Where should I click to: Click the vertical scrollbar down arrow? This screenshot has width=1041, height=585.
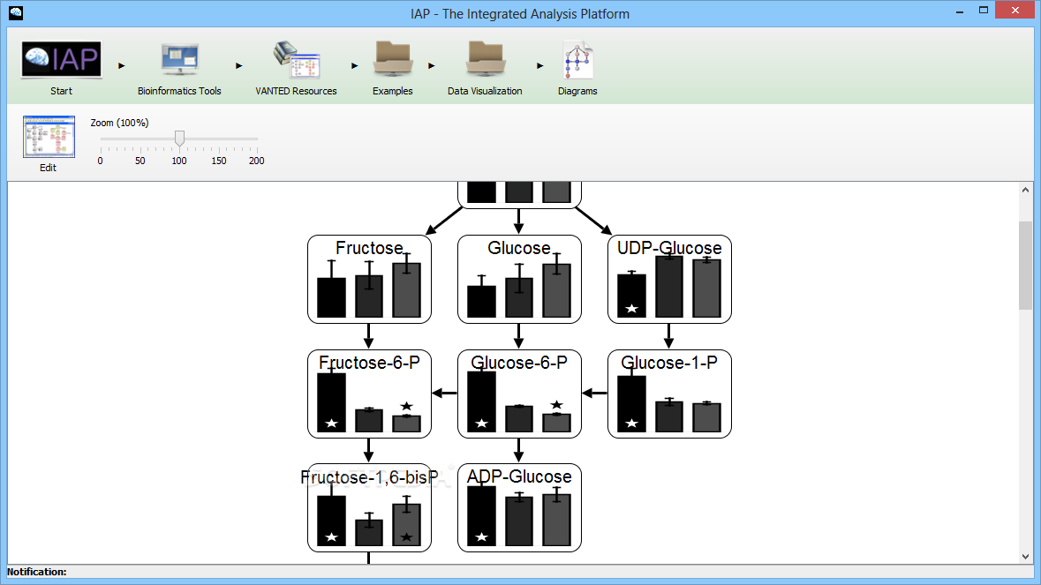(1026, 557)
